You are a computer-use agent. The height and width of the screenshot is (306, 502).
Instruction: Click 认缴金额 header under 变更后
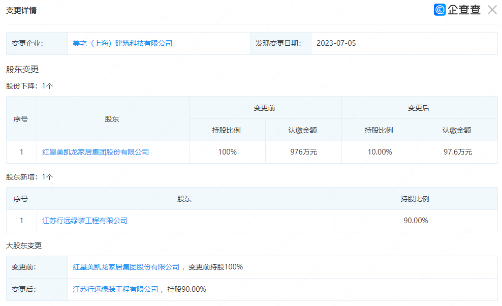pos(457,131)
